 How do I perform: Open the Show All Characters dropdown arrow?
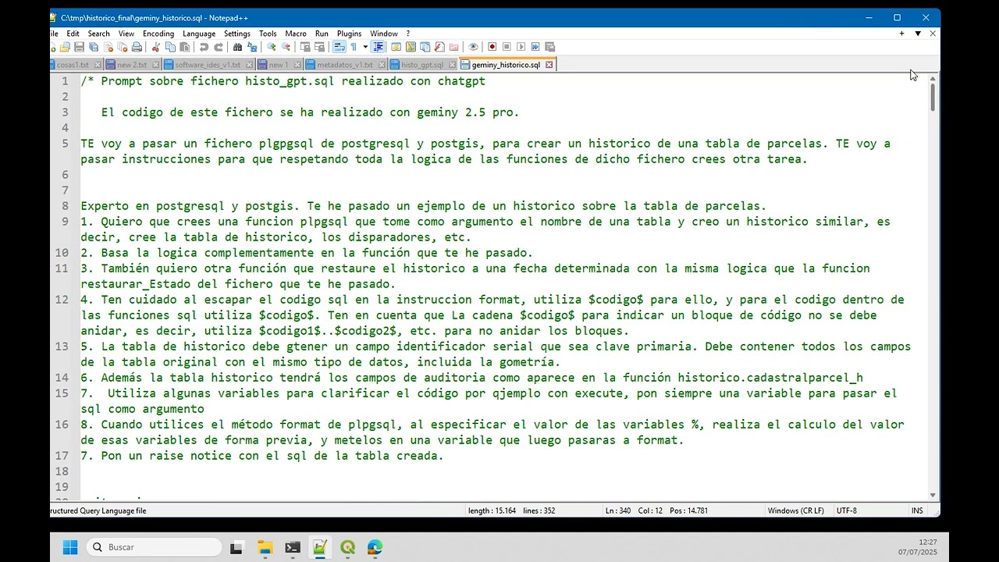[x=365, y=47]
